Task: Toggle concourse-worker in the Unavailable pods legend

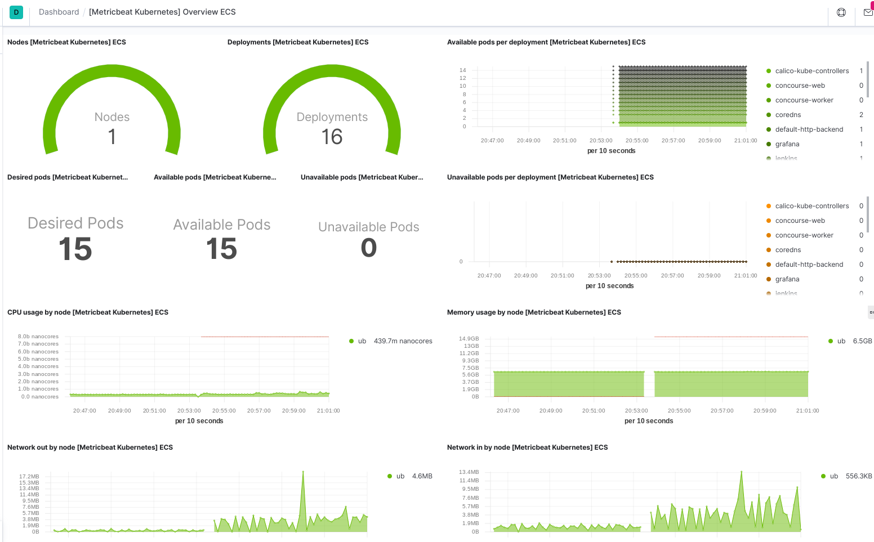Action: coord(804,235)
